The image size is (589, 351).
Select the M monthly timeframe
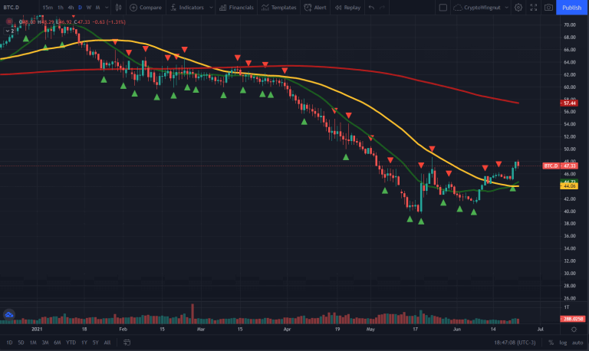[97, 8]
